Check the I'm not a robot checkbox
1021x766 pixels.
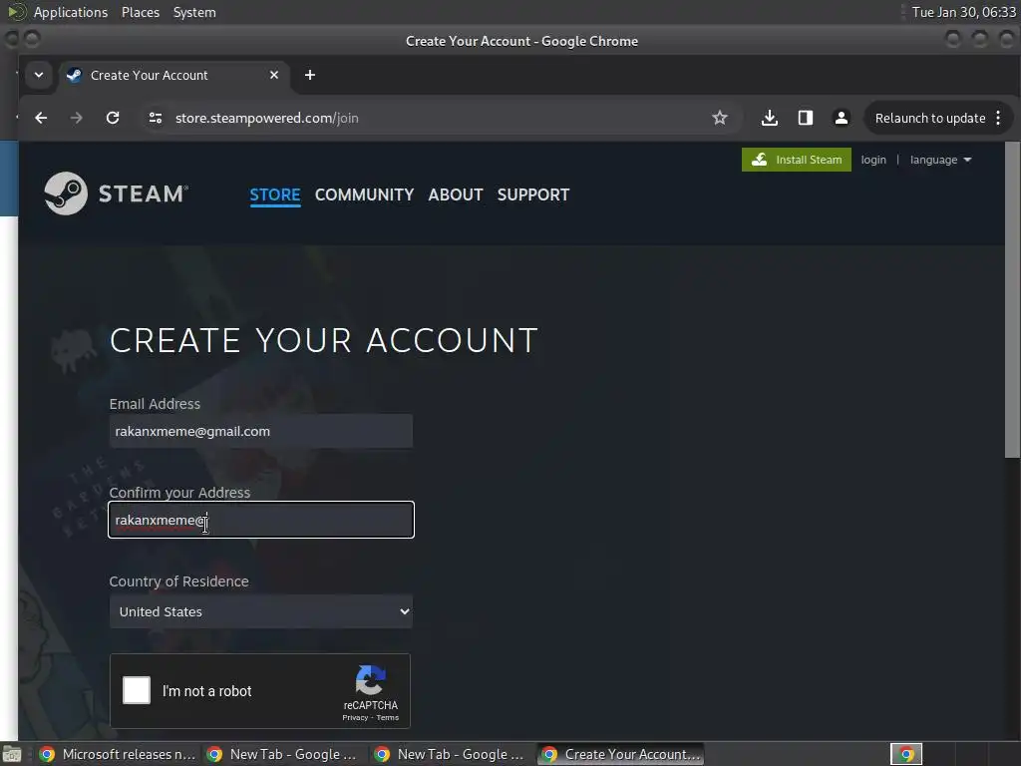(x=137, y=690)
